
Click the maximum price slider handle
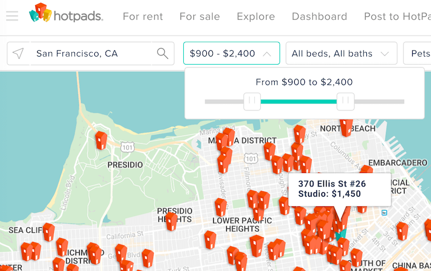click(345, 101)
